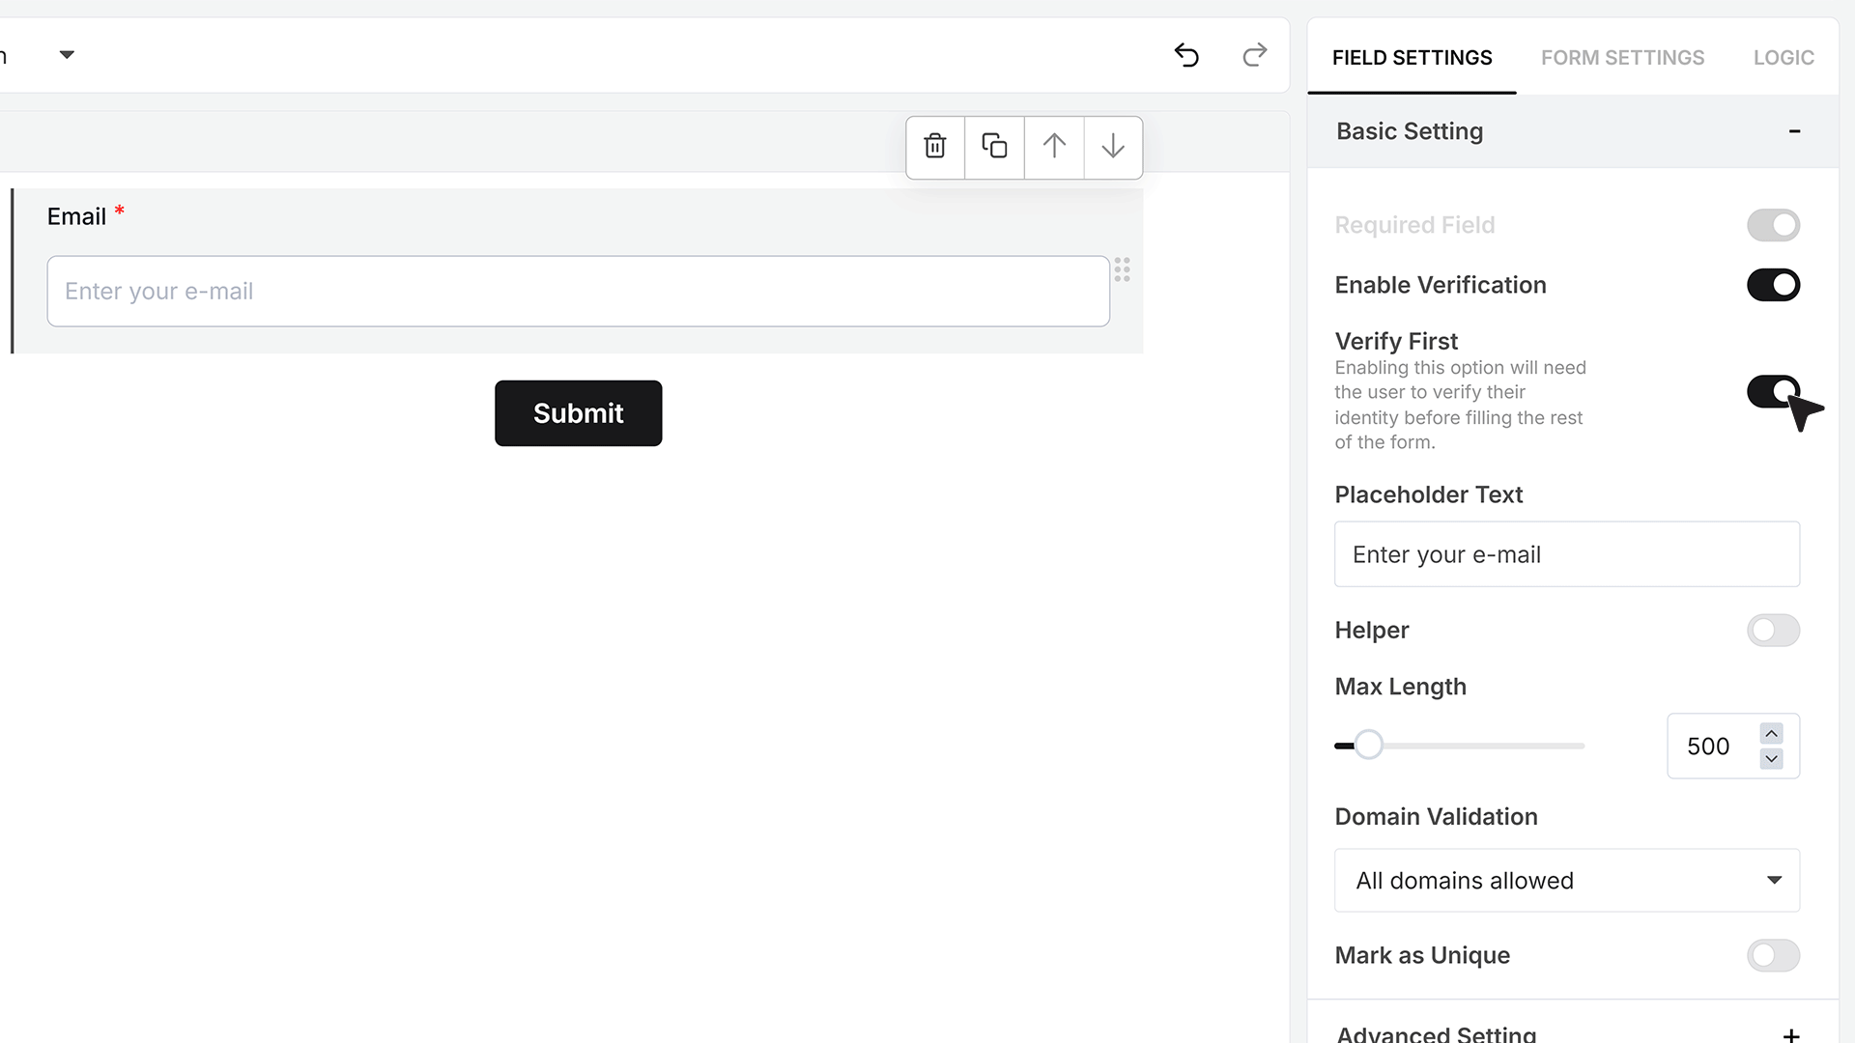Duplicate the Email field with copy icon
The image size is (1855, 1043).
994,147
